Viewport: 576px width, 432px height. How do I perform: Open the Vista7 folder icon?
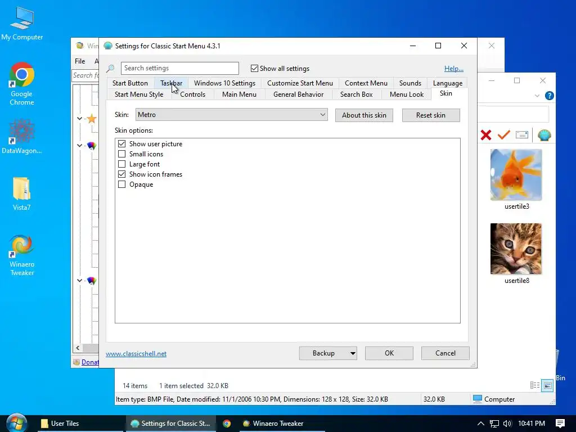pos(22,193)
